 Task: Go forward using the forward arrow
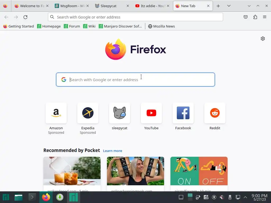[x=16, y=17]
